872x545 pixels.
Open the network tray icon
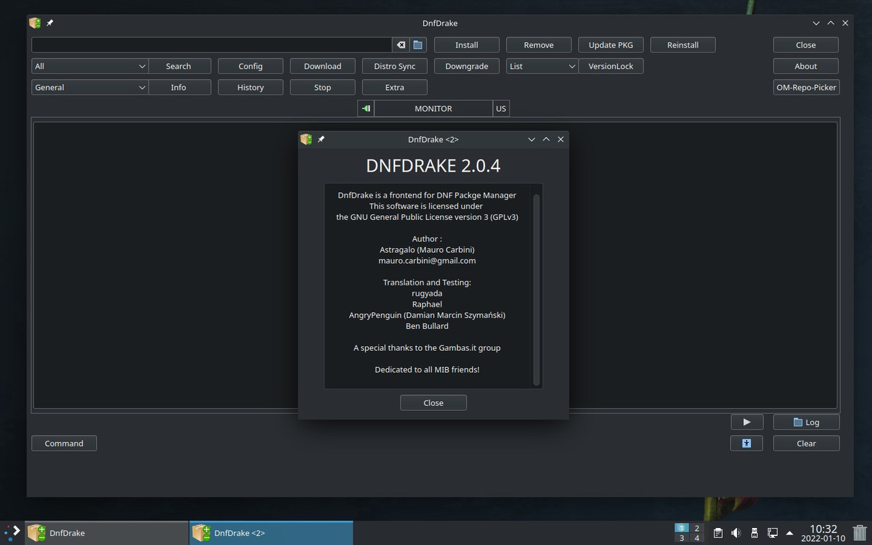(x=773, y=533)
